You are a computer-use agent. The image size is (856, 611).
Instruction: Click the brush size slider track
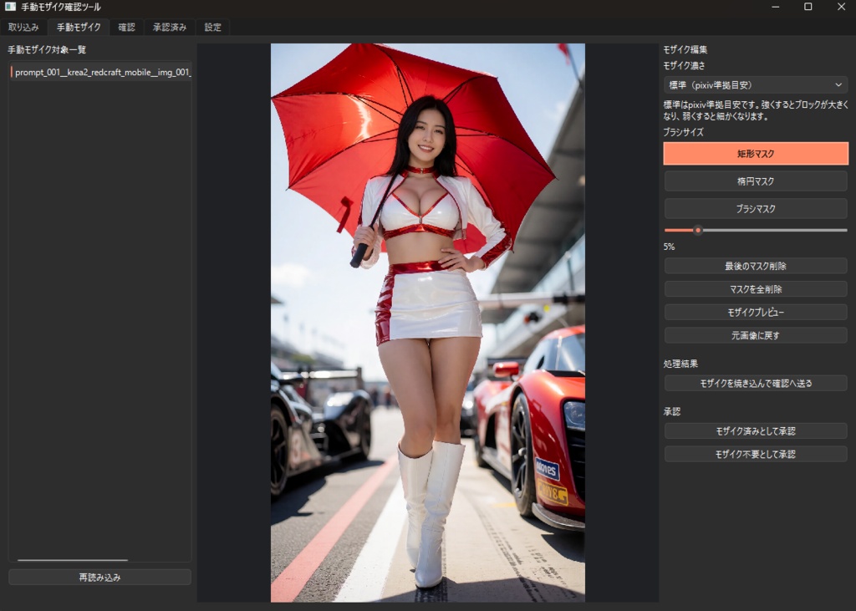[756, 231]
